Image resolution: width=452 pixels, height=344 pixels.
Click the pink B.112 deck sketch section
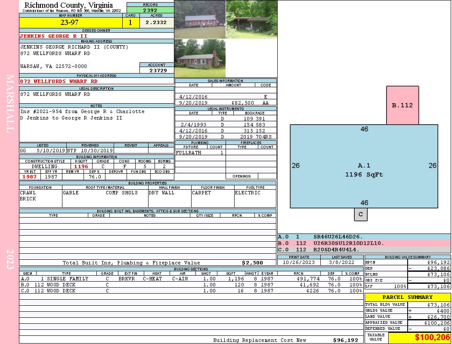(402, 105)
